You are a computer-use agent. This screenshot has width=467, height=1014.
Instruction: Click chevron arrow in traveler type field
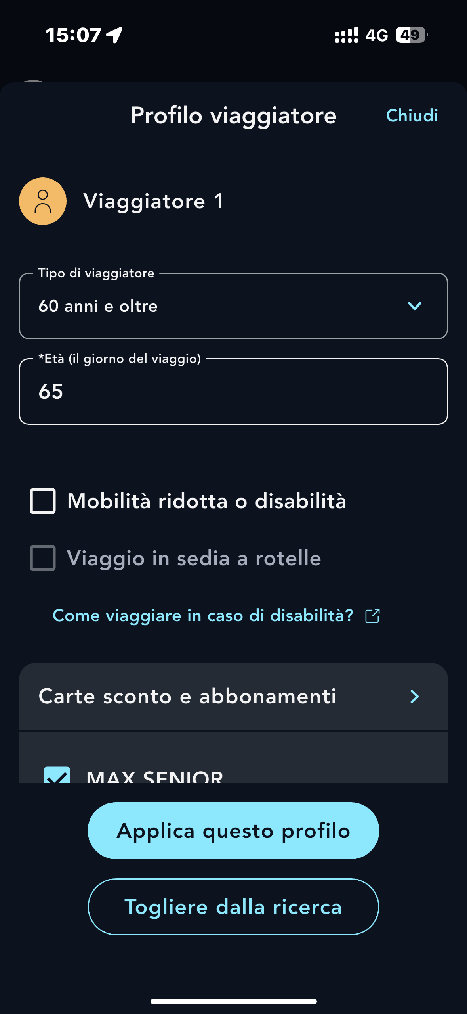414,306
